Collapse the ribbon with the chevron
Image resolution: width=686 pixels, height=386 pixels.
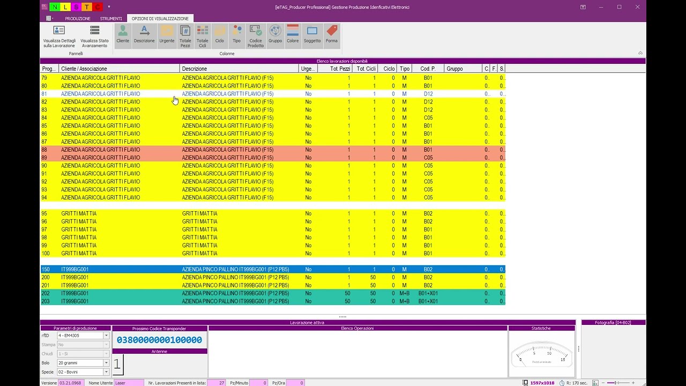click(640, 53)
